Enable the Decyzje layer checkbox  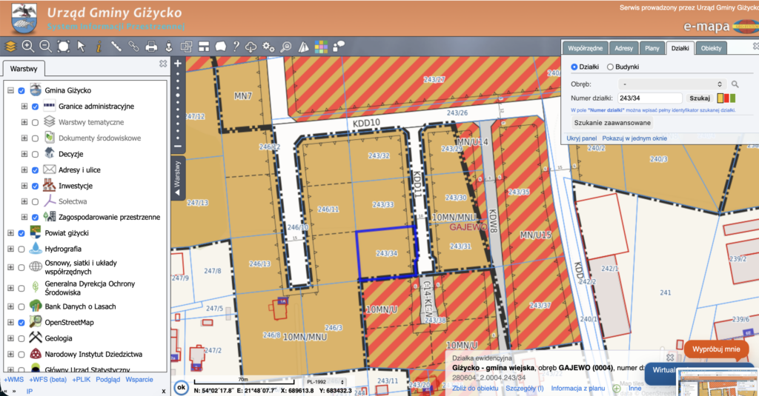(35, 154)
